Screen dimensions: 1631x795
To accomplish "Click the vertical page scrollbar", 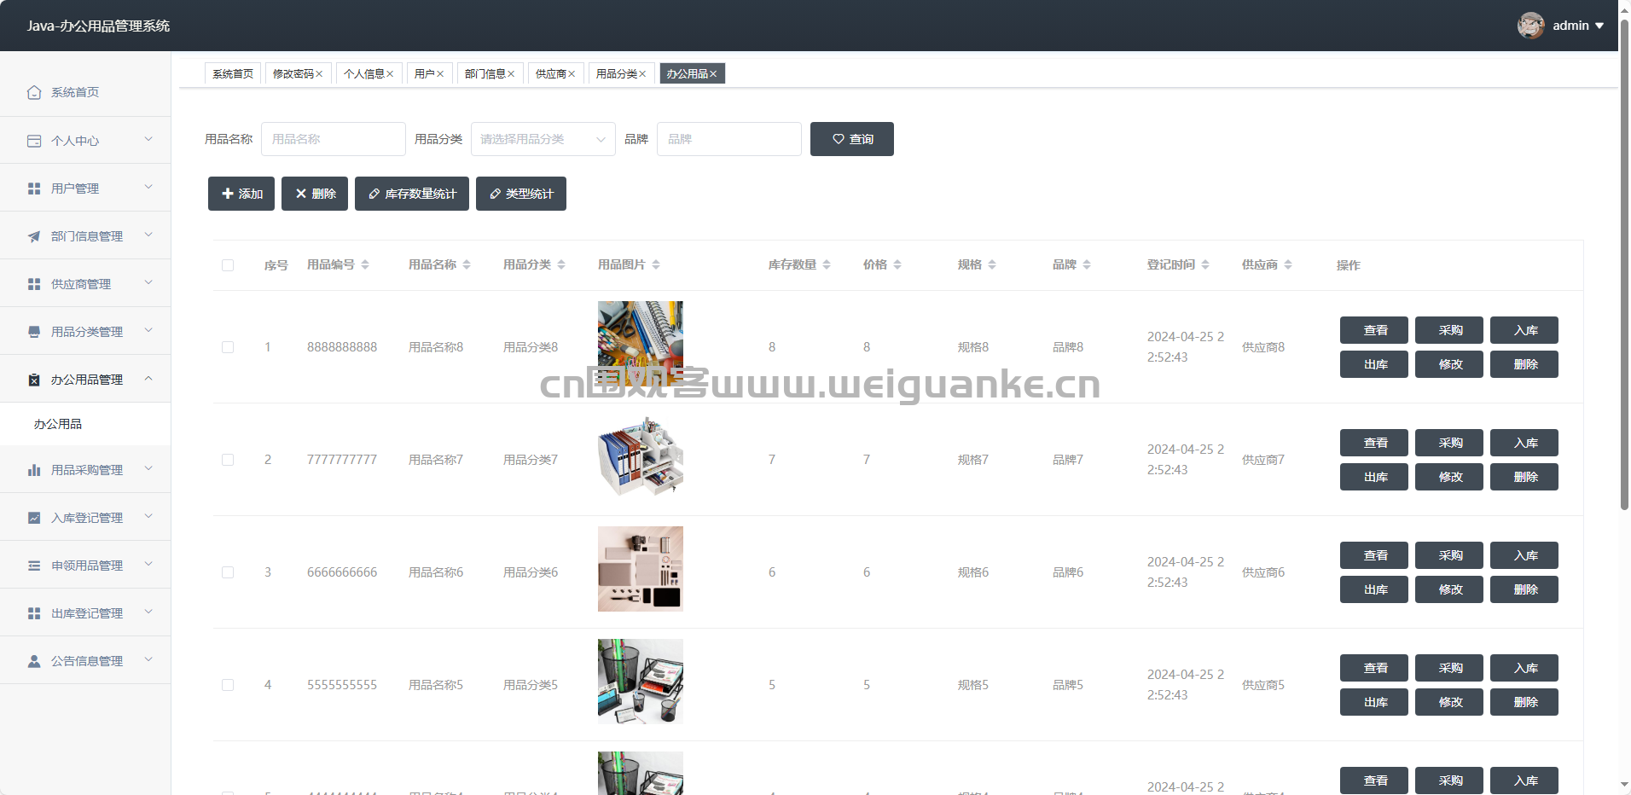I will pyautogui.click(x=1624, y=256).
